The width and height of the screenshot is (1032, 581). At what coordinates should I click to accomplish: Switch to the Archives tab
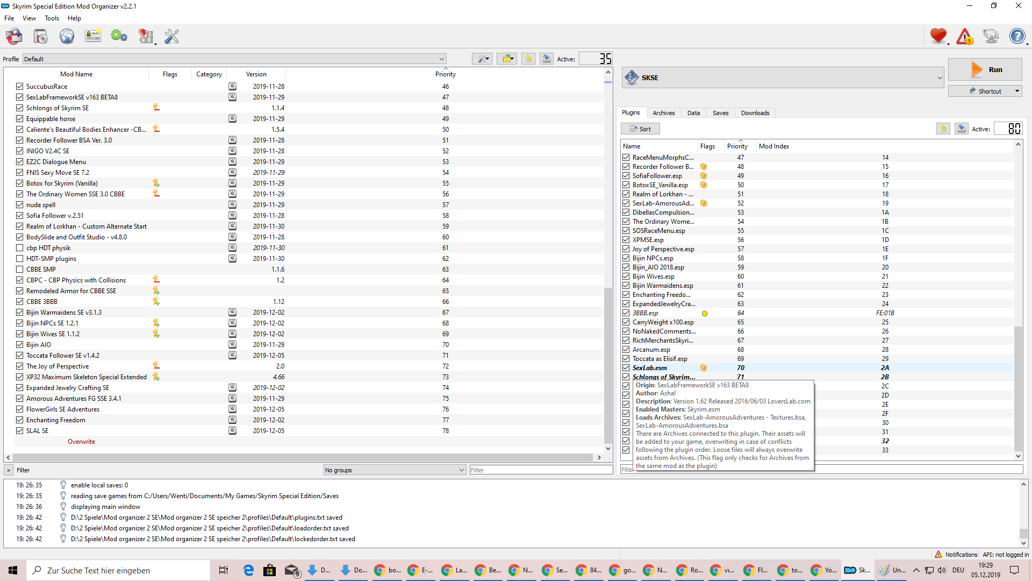[663, 113]
